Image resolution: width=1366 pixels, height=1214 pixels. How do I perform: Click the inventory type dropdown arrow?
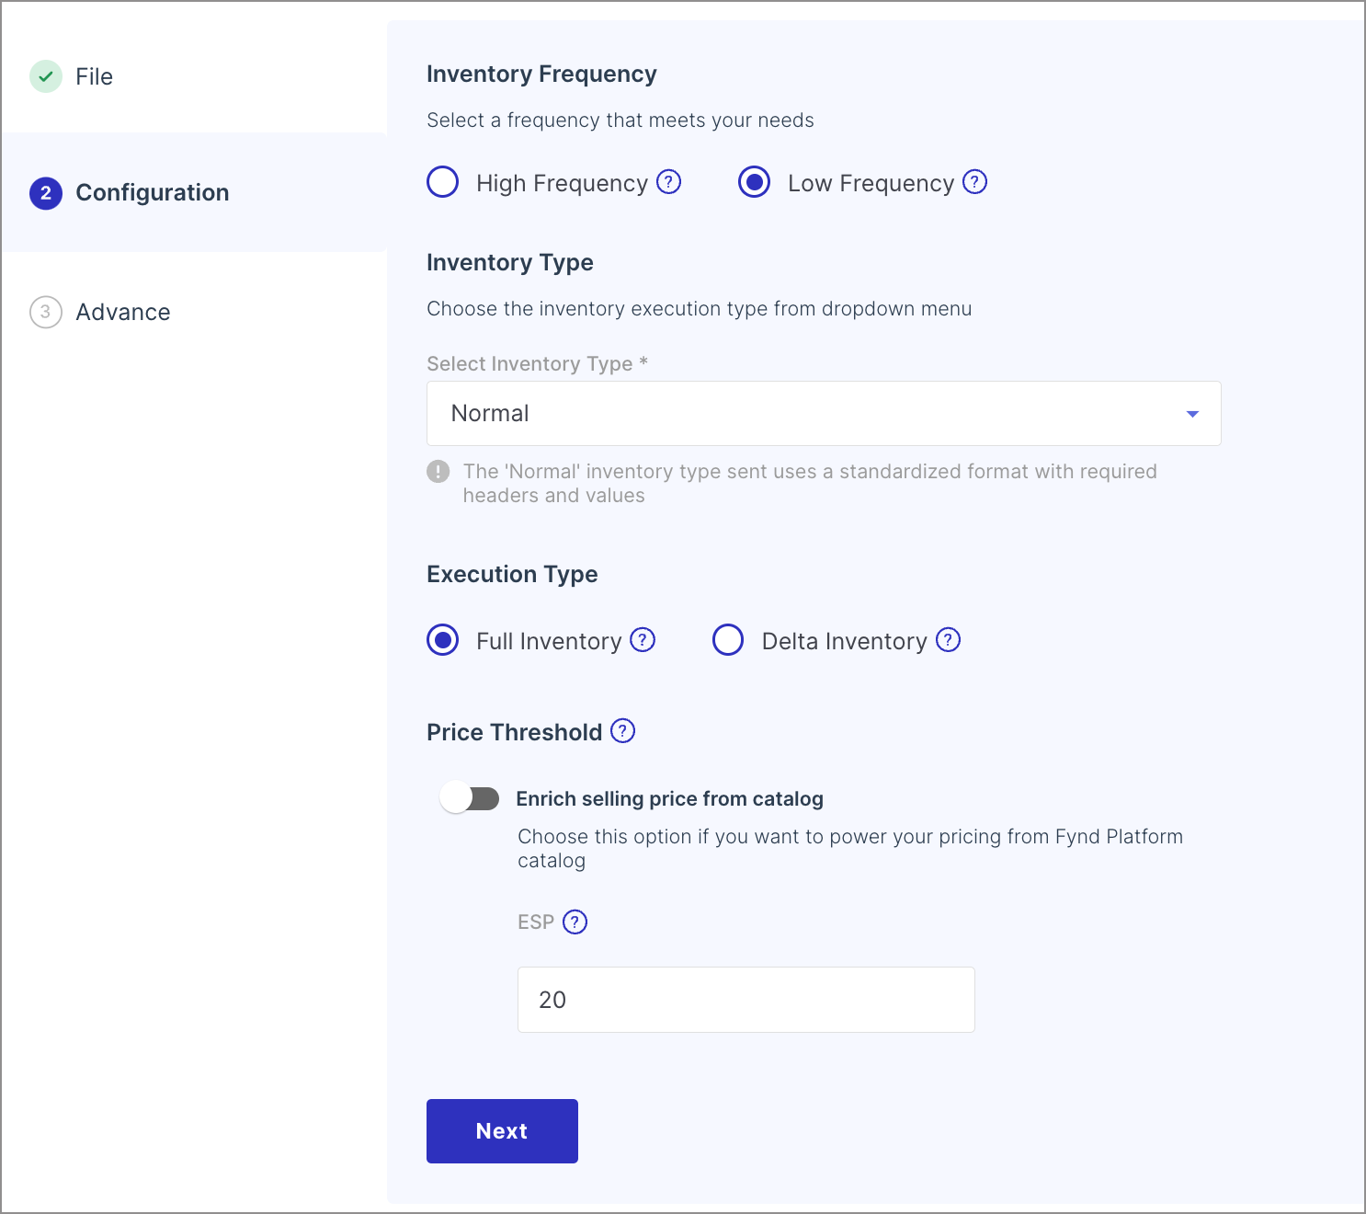tap(1192, 414)
